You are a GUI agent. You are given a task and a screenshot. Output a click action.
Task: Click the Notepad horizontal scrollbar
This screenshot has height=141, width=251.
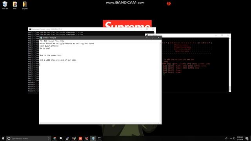pyautogui.click(x=99, y=123)
